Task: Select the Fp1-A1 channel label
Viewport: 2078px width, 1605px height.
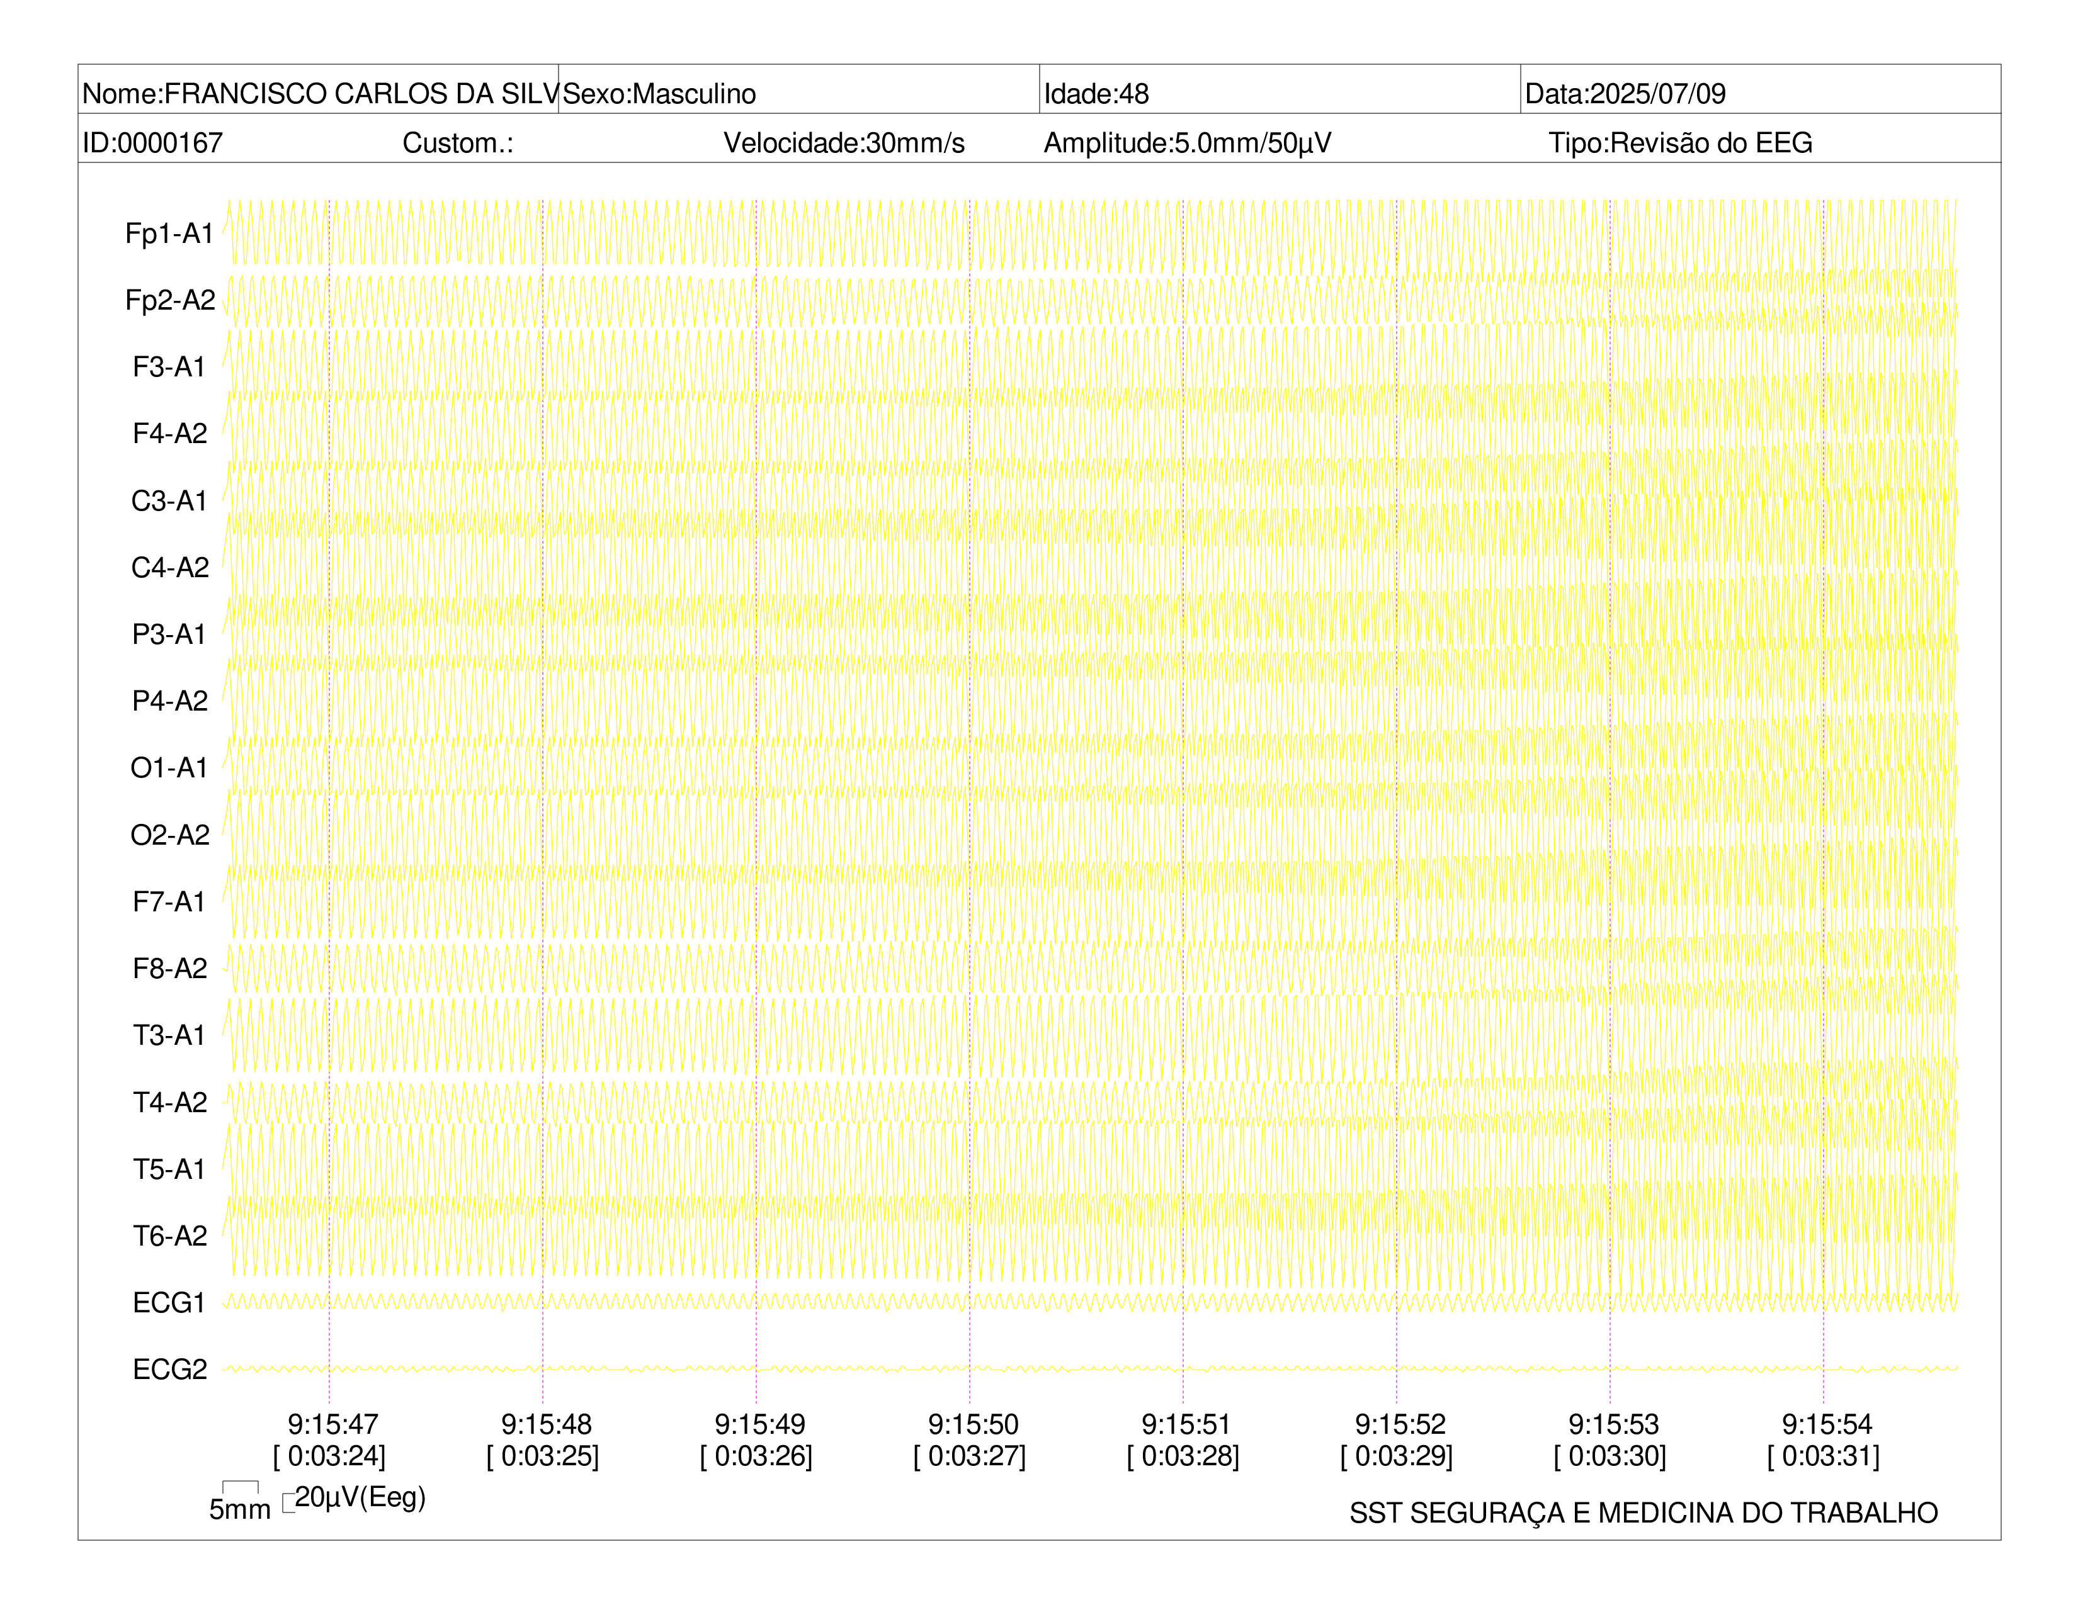Action: [169, 234]
